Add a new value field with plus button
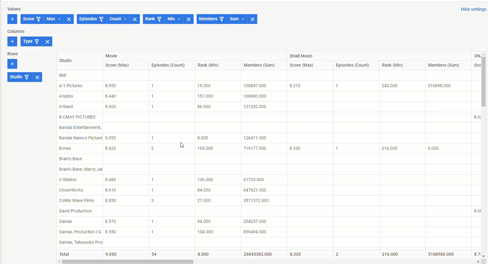The width and height of the screenshot is (488, 264). click(12, 19)
